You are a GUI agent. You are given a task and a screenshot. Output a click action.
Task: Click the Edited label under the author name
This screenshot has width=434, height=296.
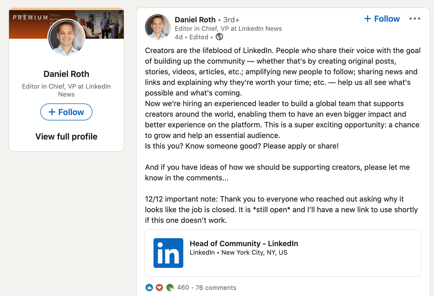click(199, 37)
